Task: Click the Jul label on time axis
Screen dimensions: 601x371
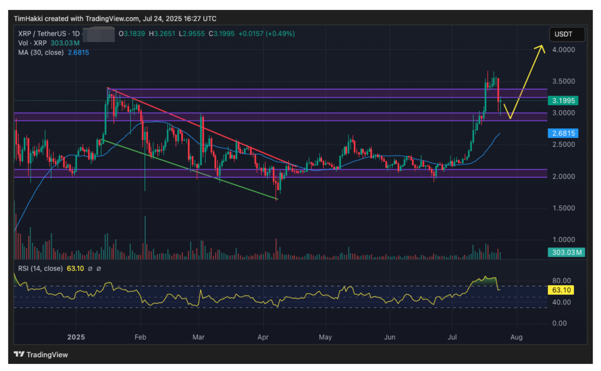Action: coord(453,337)
